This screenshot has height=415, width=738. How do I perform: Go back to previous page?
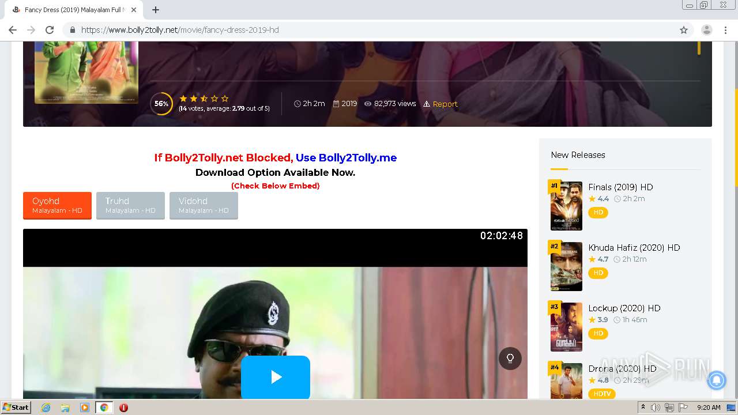click(x=13, y=30)
